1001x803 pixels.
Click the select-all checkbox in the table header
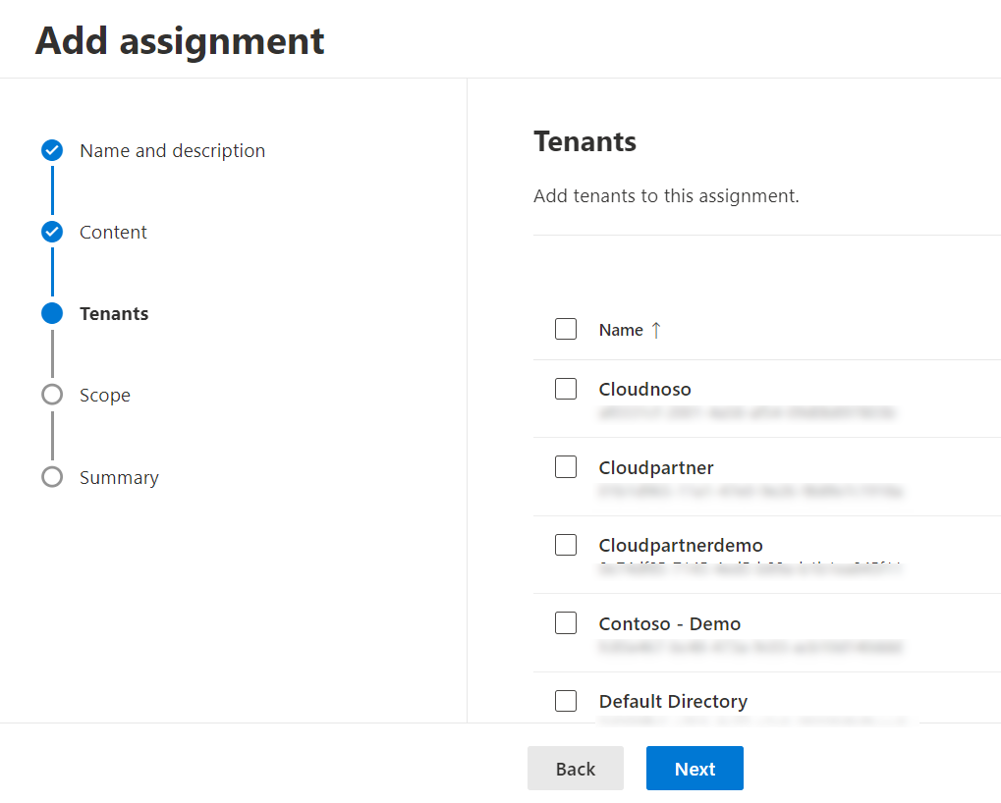point(566,329)
